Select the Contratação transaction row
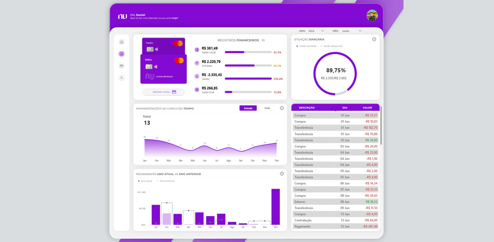Screen dimensions: 494x242 pos(335,220)
